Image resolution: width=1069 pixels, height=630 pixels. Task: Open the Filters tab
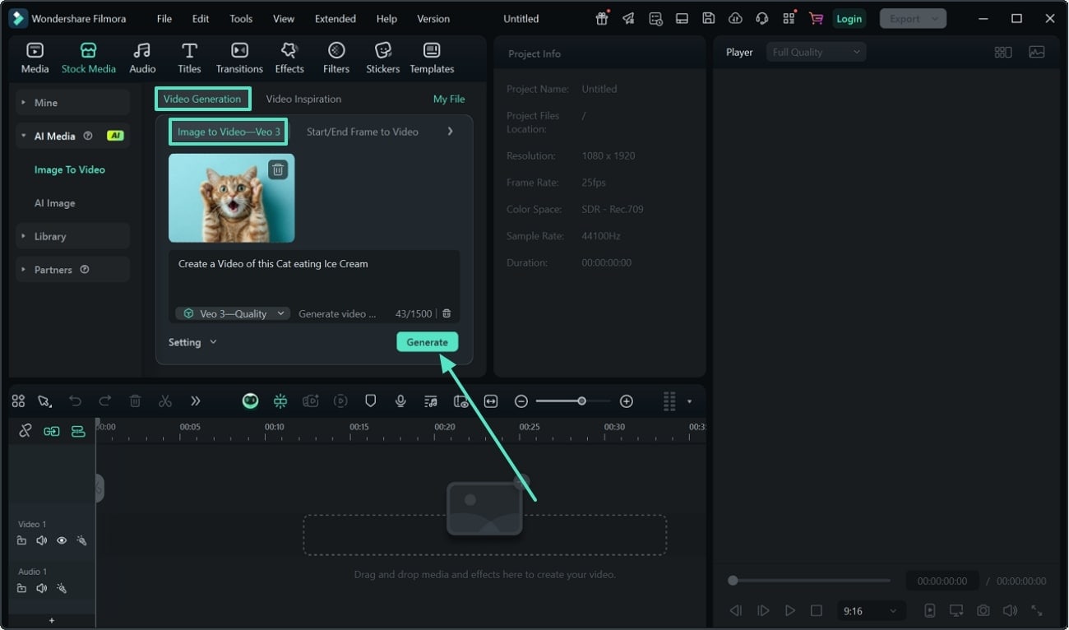coord(336,58)
